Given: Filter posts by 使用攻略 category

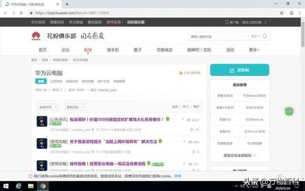Looking at the screenshot, I should click(x=88, y=81).
